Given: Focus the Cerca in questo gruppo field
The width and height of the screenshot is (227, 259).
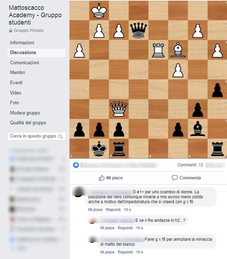Looking at the screenshot, I should (x=36, y=136).
